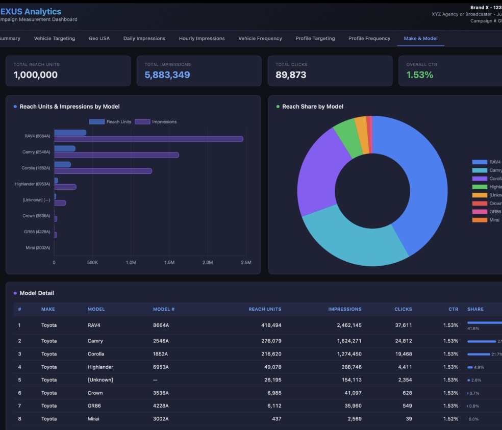Image resolution: width=502 pixels, height=430 pixels.
Task: Click the Camry impressions purple bar
Action: tap(116, 155)
